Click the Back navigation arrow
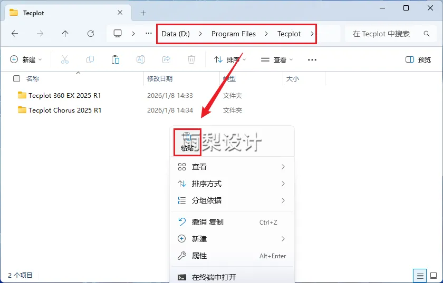Image resolution: width=443 pixels, height=283 pixels. pyautogui.click(x=15, y=34)
